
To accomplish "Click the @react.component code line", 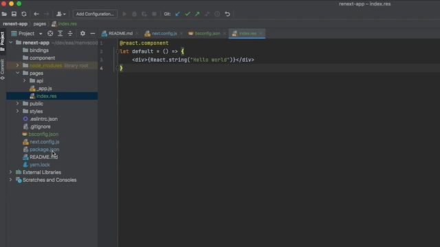I will [144, 43].
